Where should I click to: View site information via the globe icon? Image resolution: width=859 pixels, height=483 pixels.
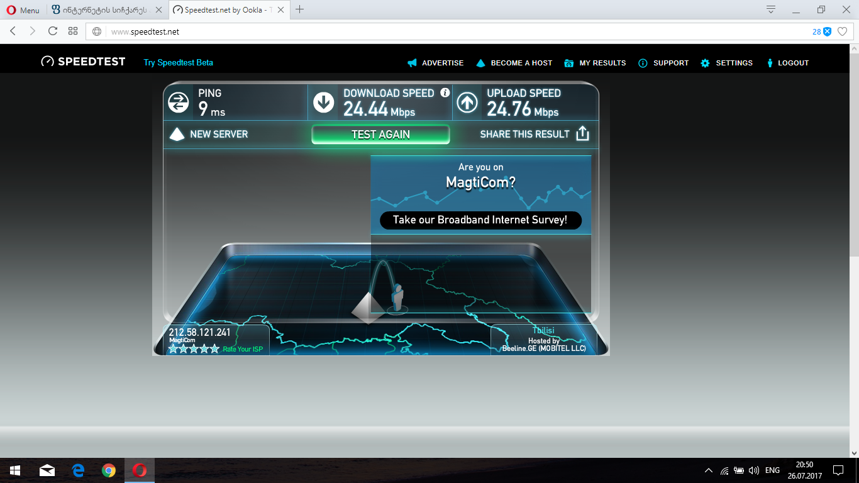coord(97,31)
